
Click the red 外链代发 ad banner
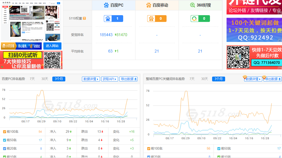pyautogui.click(x=254, y=7)
